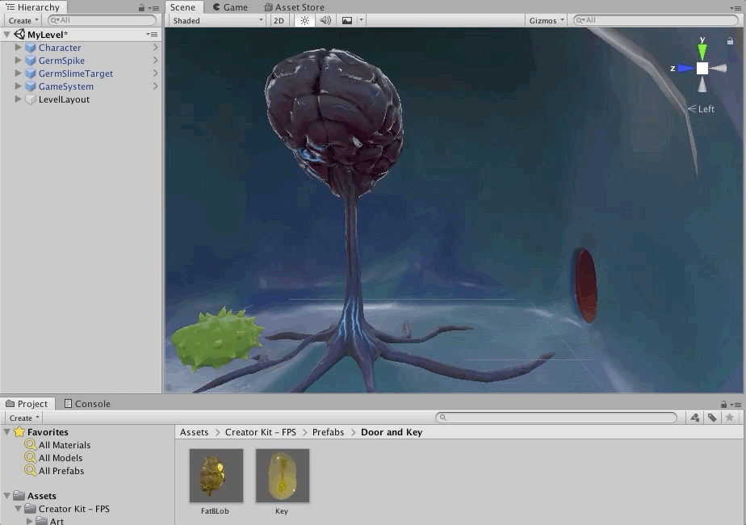Click the favorites star filter icon
The image size is (746, 525).
tap(730, 418)
